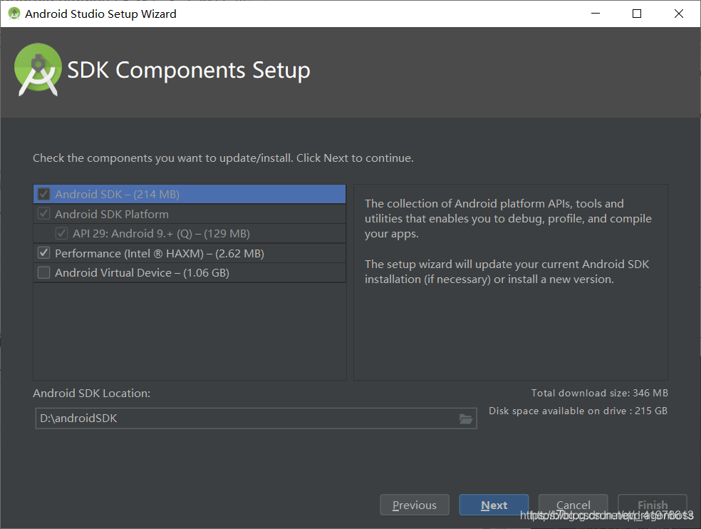Screen dimensions: 701x529
Task: Select the Performance (Intel ® HAXM) row label
Action: coord(160,253)
